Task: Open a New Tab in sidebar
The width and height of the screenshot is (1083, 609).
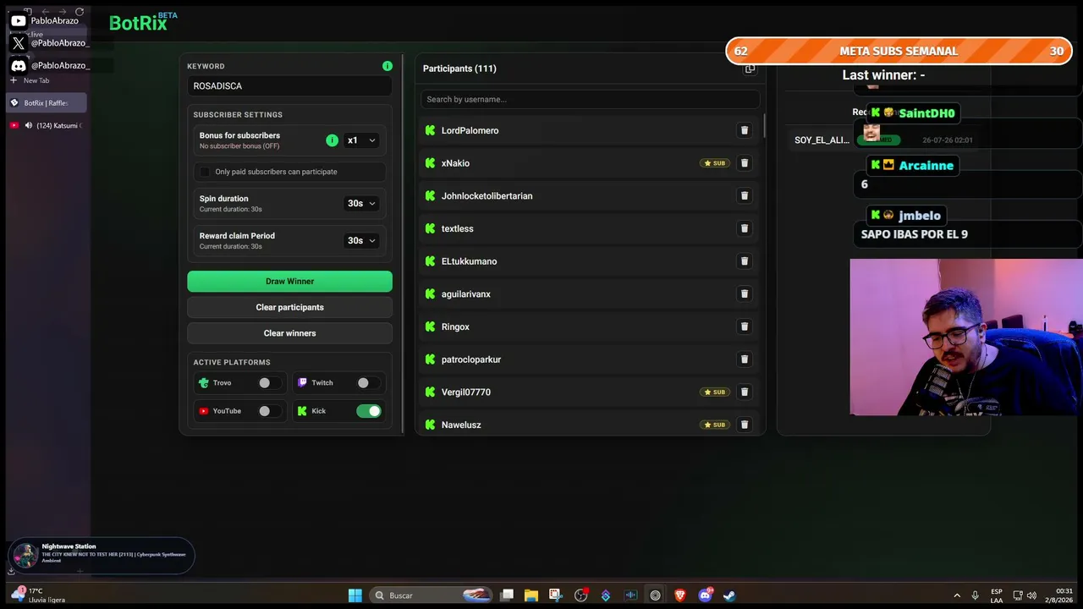Action: 30,80
